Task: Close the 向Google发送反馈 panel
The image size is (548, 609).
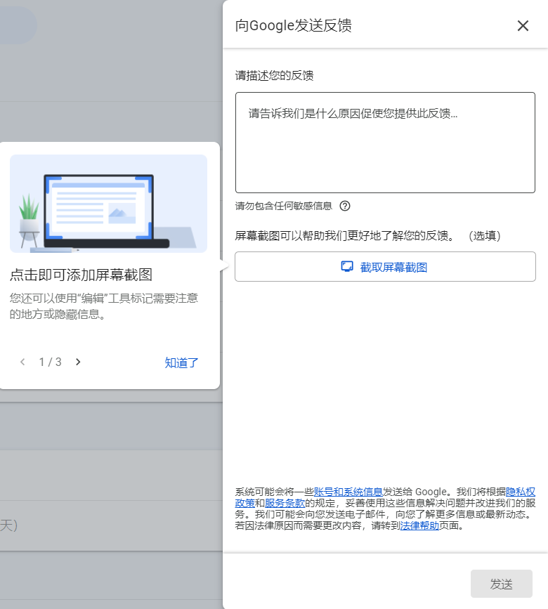Action: coord(523,26)
